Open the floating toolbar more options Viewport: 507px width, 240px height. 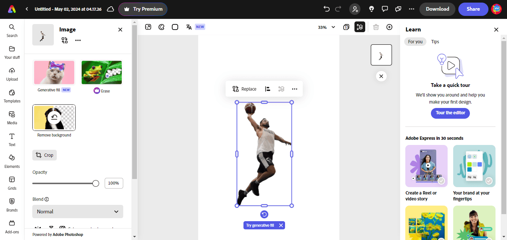pyautogui.click(x=295, y=89)
